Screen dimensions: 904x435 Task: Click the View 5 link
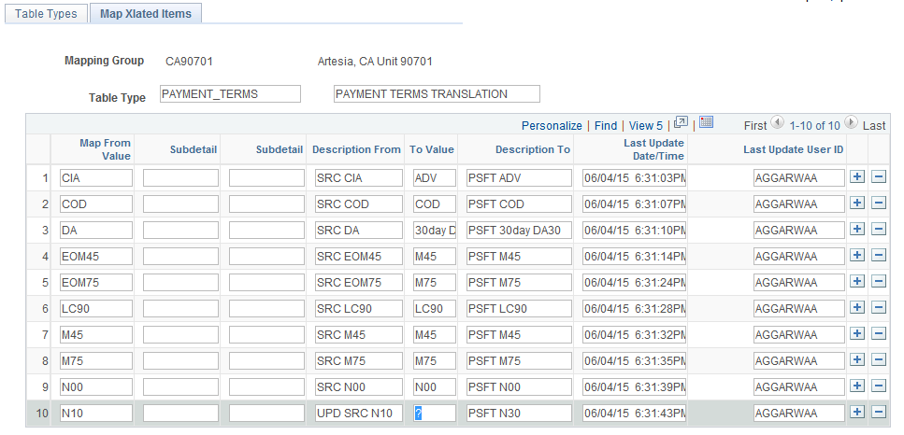[x=646, y=125]
